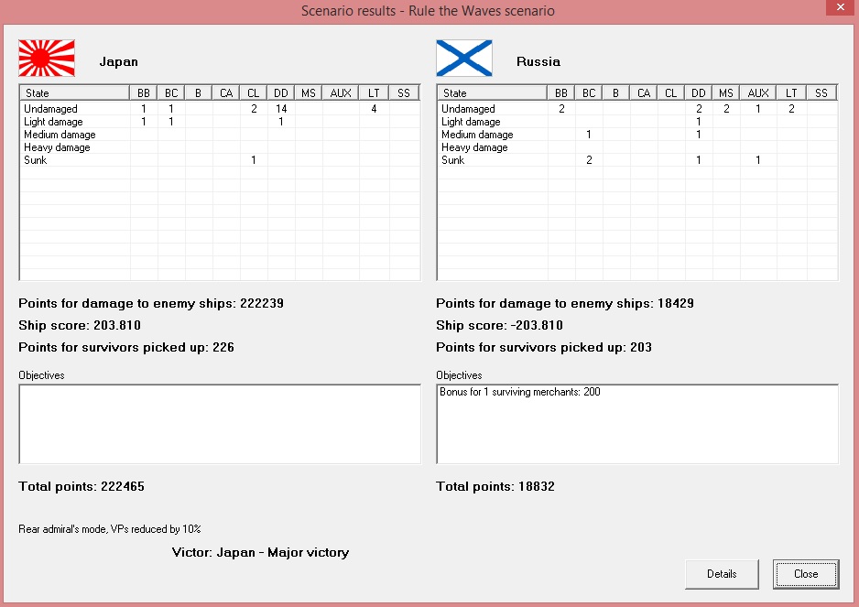Open the Details button
Image resolution: width=859 pixels, height=607 pixels.
(722, 573)
